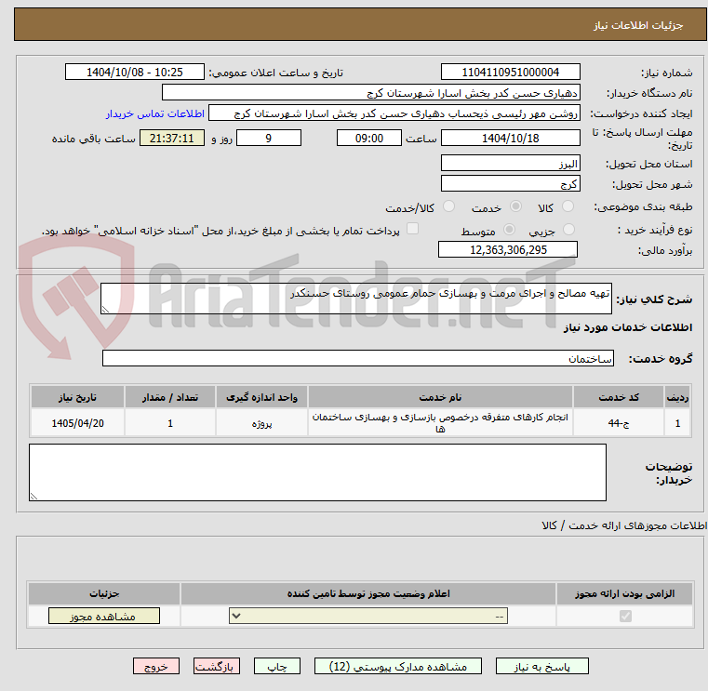This screenshot has width=708, height=691.
Task: Click the شهر محل تحویل field کرج
Action: click(x=510, y=184)
